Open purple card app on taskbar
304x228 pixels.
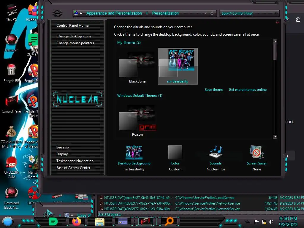click(123, 221)
